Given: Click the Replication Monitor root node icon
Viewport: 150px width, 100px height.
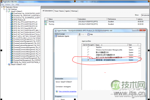Looking at the screenshot, I should [x=4, y=7].
